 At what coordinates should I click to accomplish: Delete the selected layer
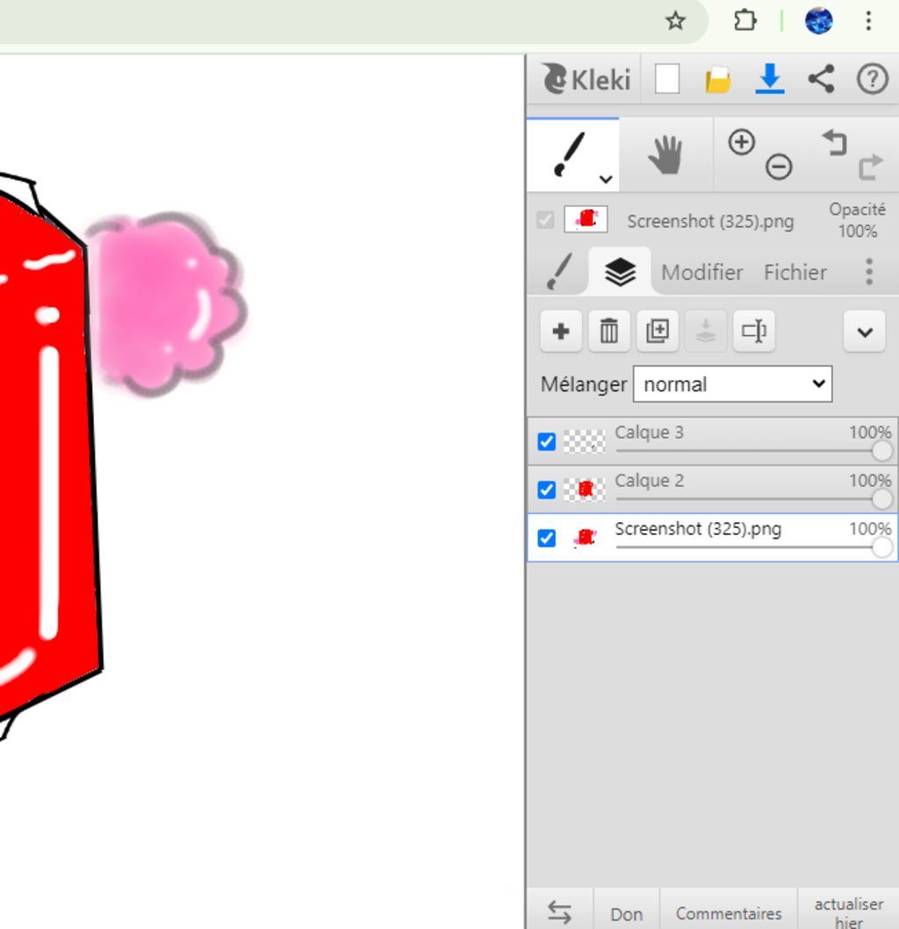coord(608,332)
